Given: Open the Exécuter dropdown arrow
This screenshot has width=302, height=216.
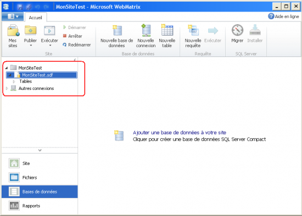Looking at the screenshot, I should tap(50, 46).
